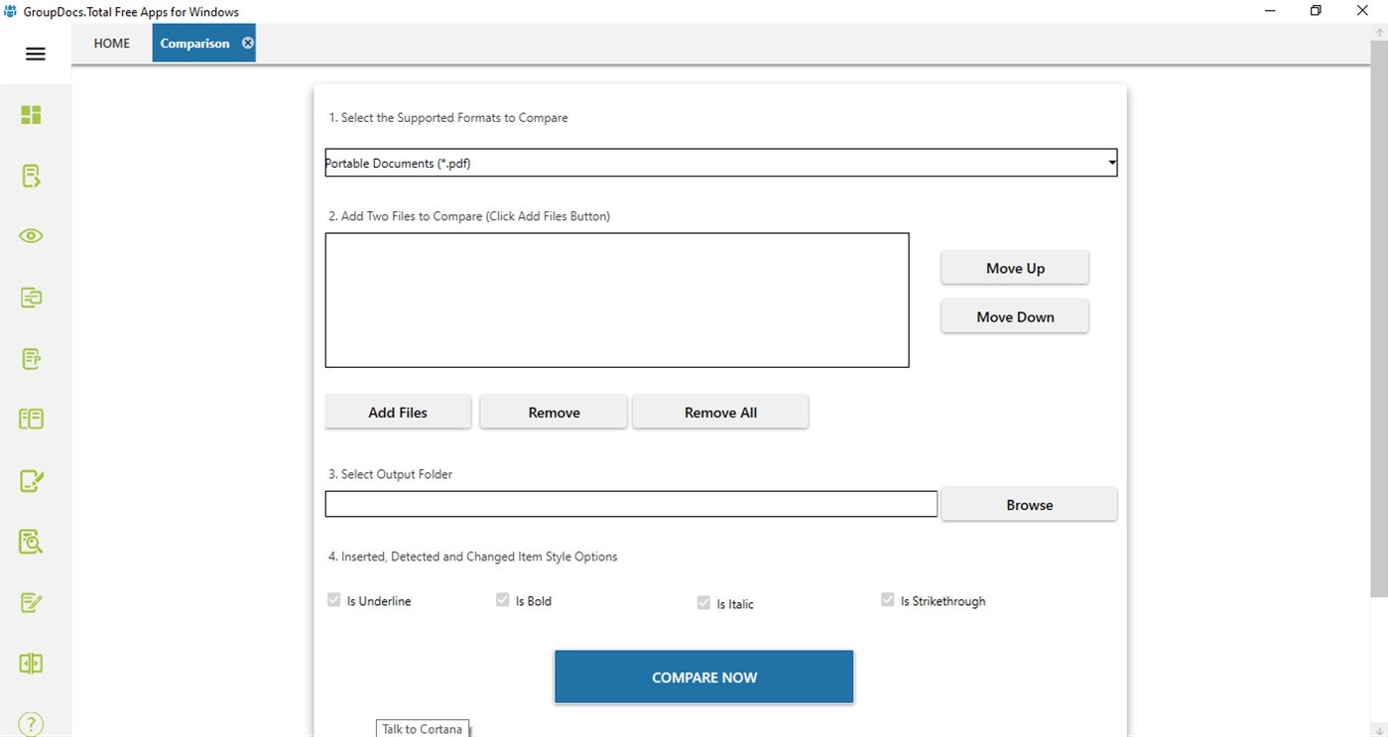
Task: Toggle the Is Underline checkbox
Action: pyautogui.click(x=334, y=600)
